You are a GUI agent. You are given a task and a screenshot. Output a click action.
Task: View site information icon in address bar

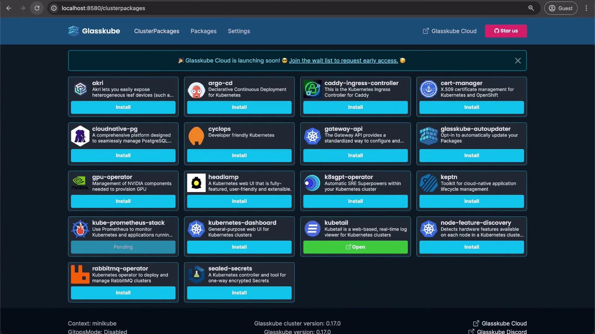pos(54,8)
